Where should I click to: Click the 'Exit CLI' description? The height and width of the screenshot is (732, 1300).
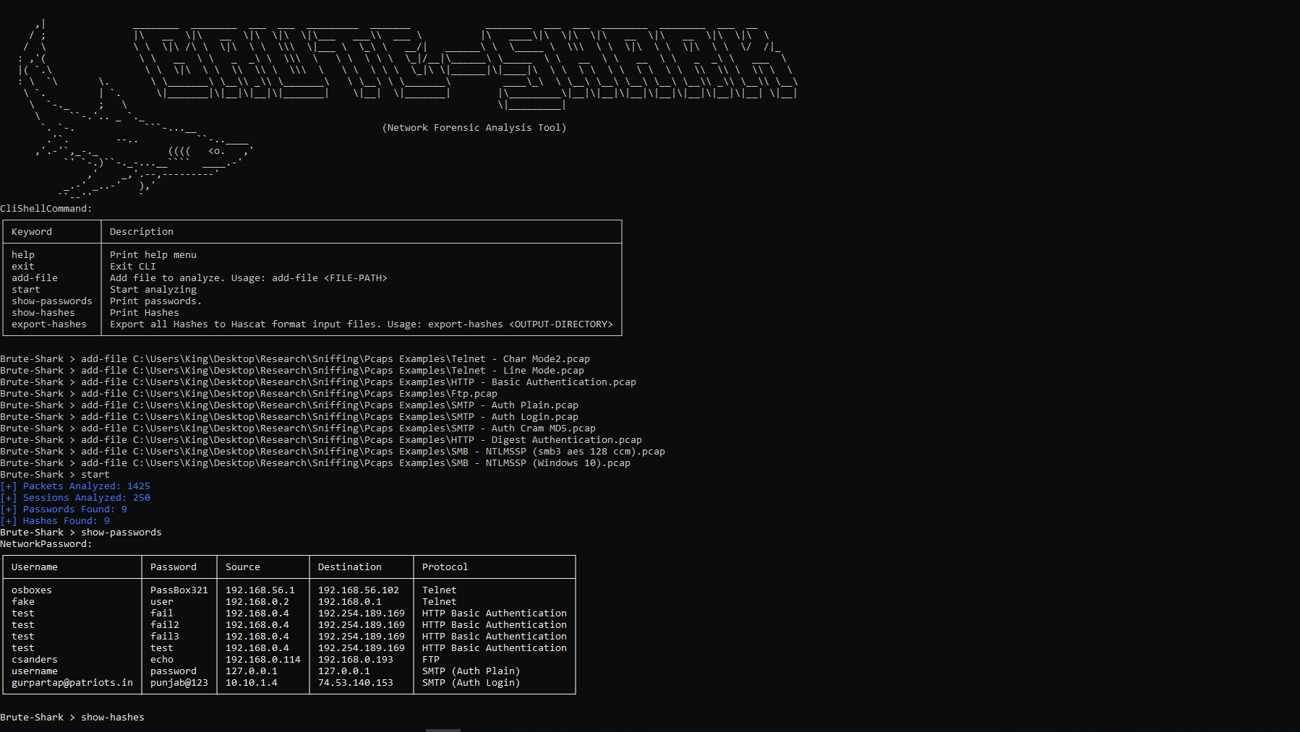[133, 267]
